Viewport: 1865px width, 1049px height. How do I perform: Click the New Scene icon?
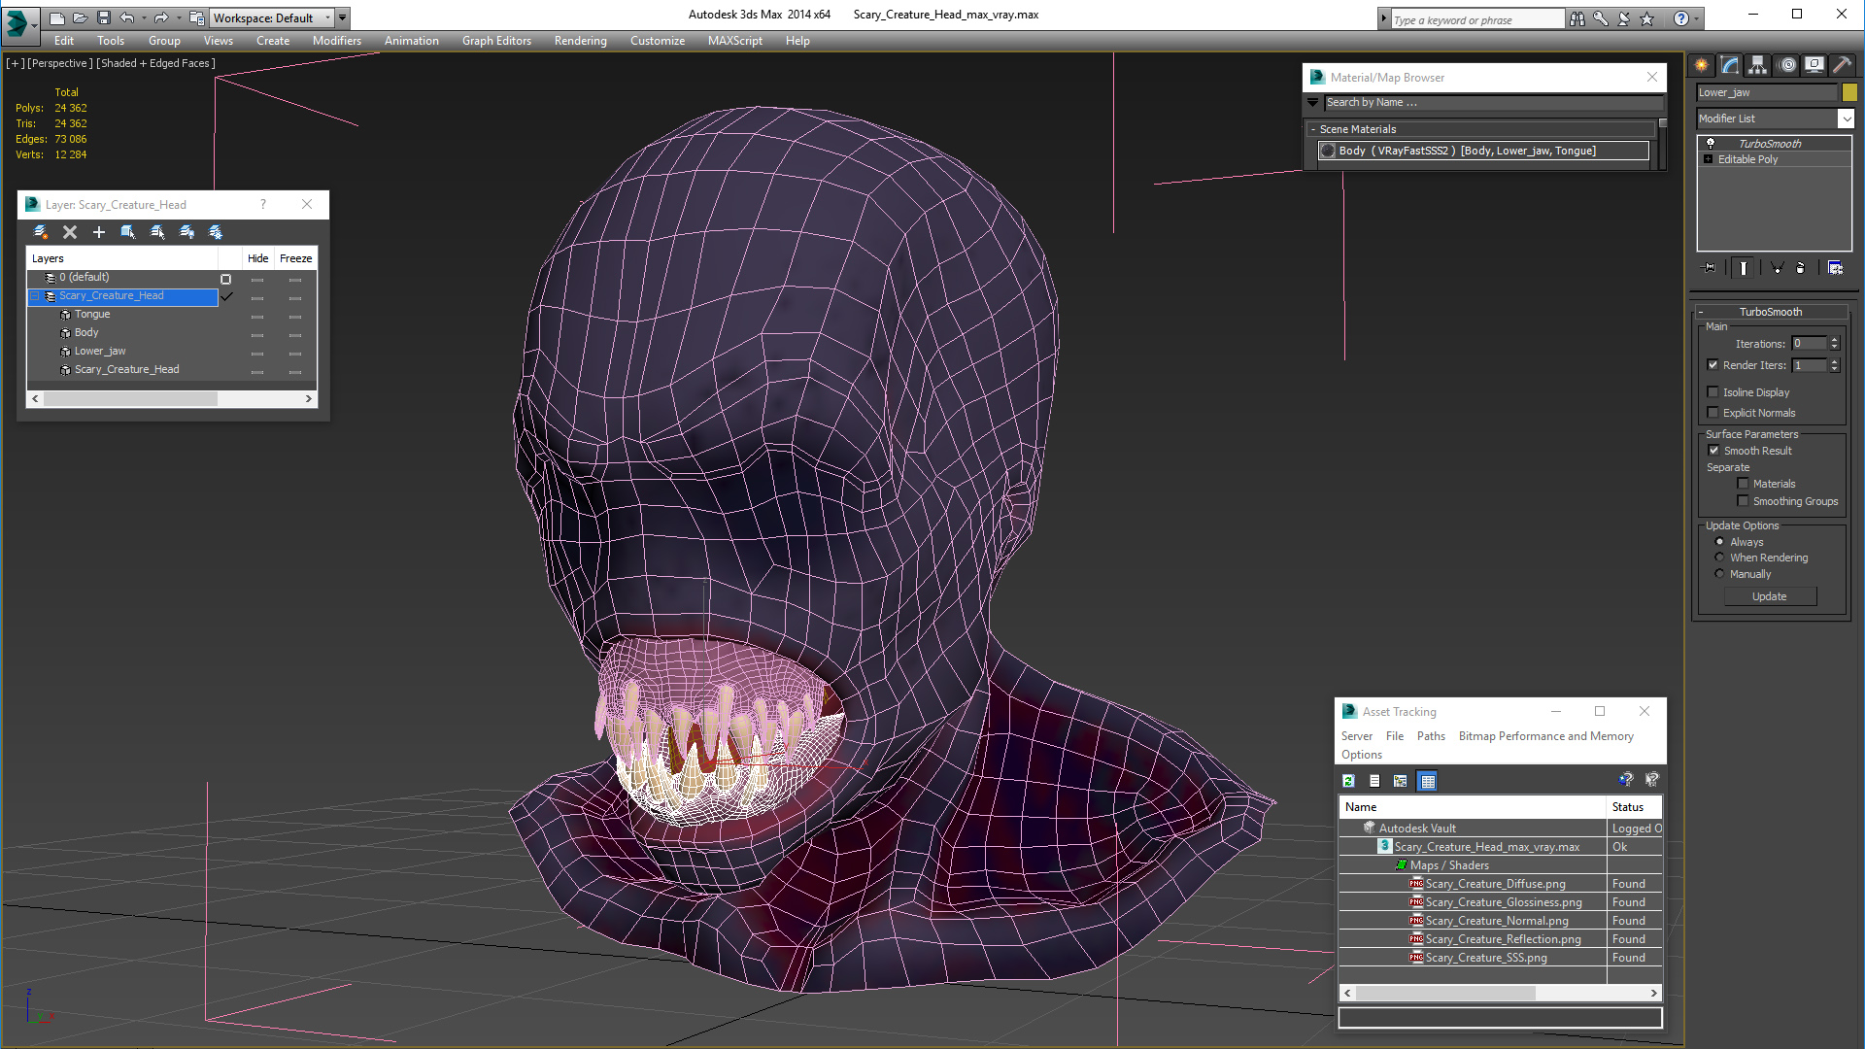coord(57,17)
